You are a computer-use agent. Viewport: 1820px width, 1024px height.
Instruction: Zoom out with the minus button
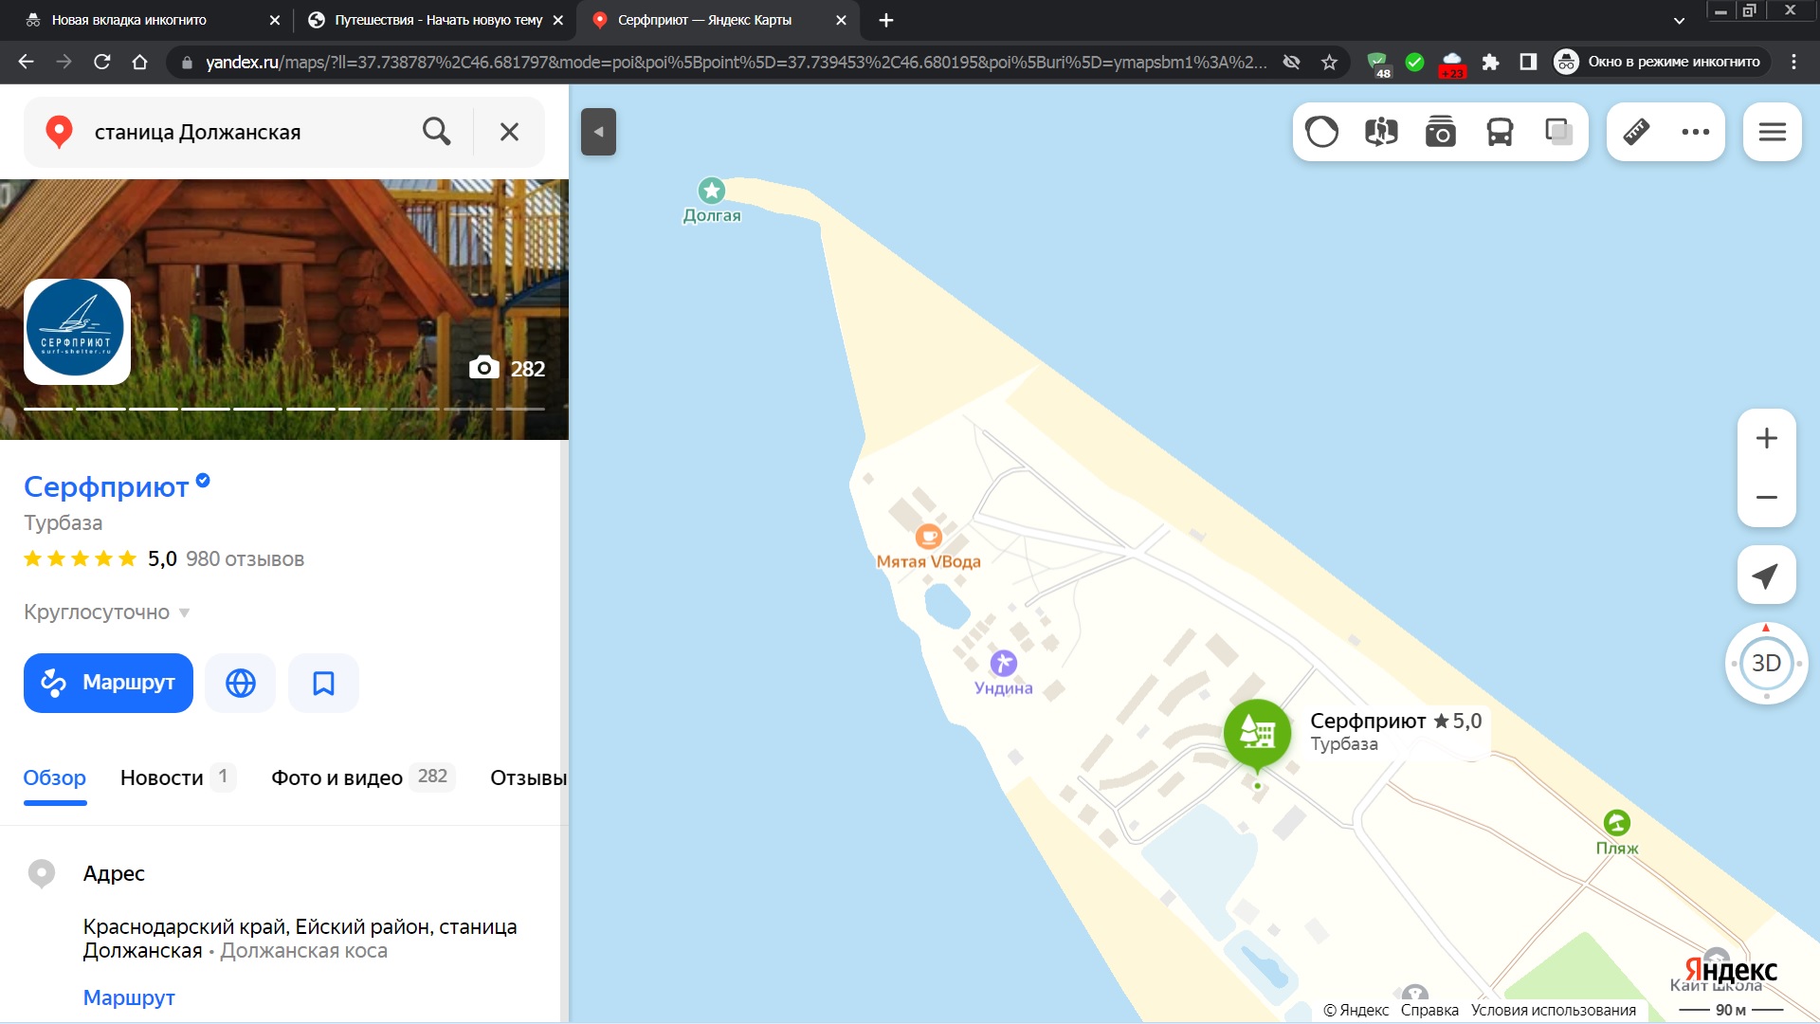tap(1766, 497)
